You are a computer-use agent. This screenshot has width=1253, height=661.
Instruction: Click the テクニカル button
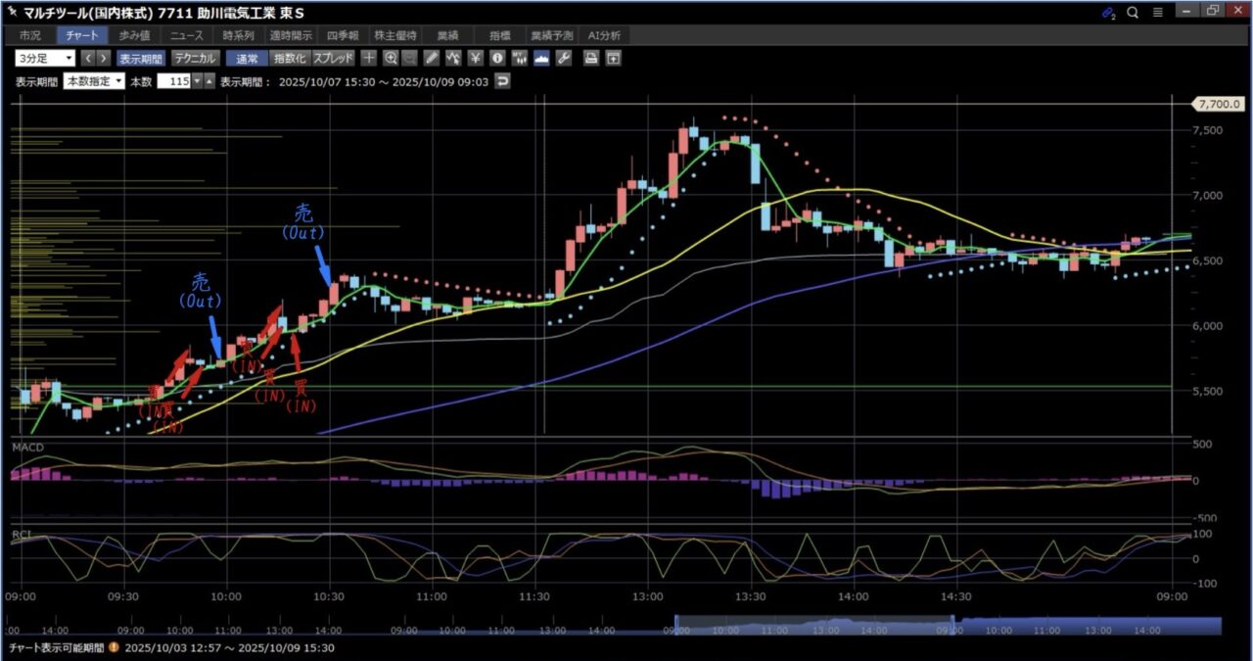click(195, 59)
